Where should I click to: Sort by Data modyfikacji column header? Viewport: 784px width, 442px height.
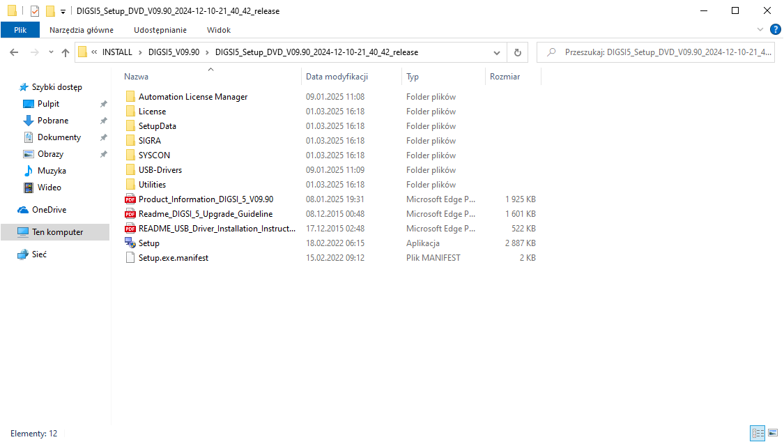[351, 77]
